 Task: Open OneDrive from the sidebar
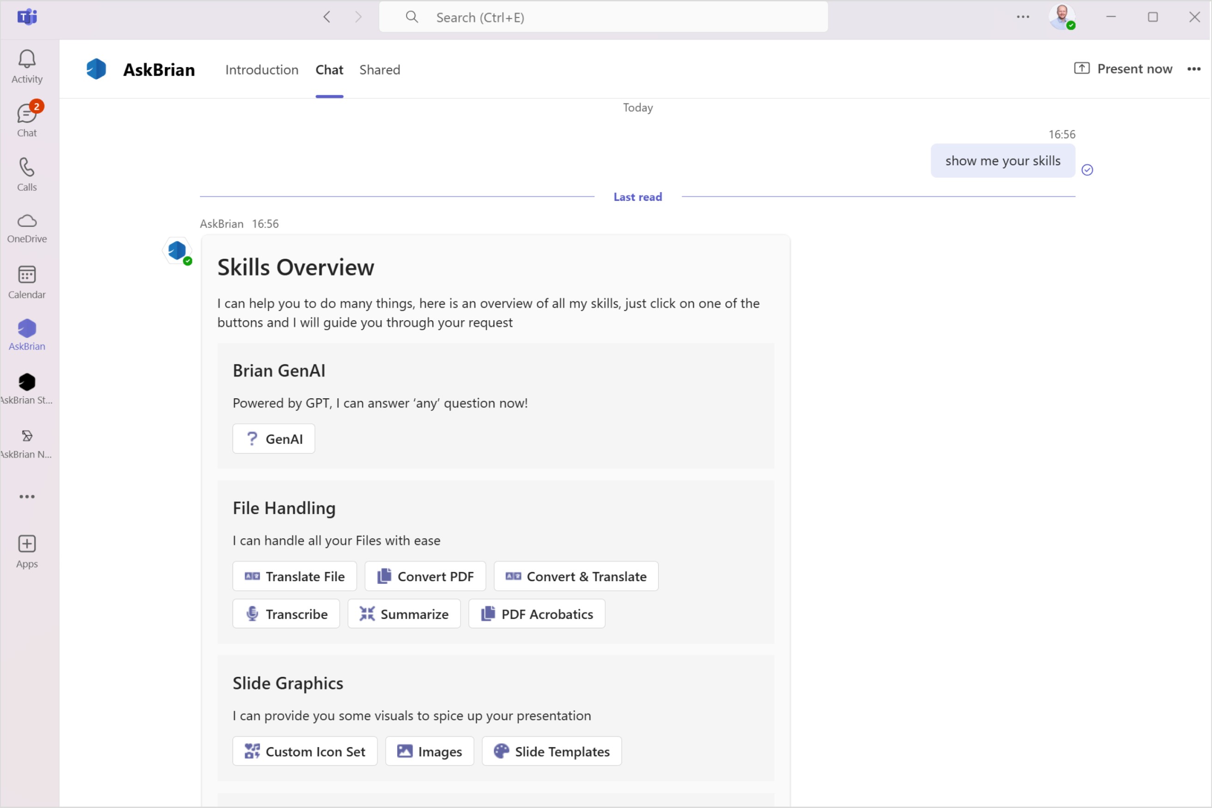[x=27, y=228]
